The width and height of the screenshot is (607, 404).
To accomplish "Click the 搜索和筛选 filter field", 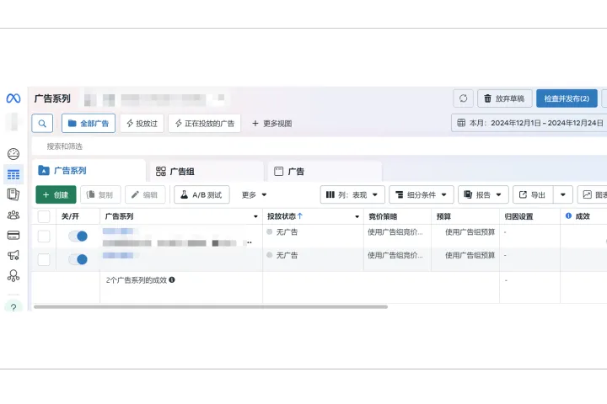I will (x=318, y=146).
